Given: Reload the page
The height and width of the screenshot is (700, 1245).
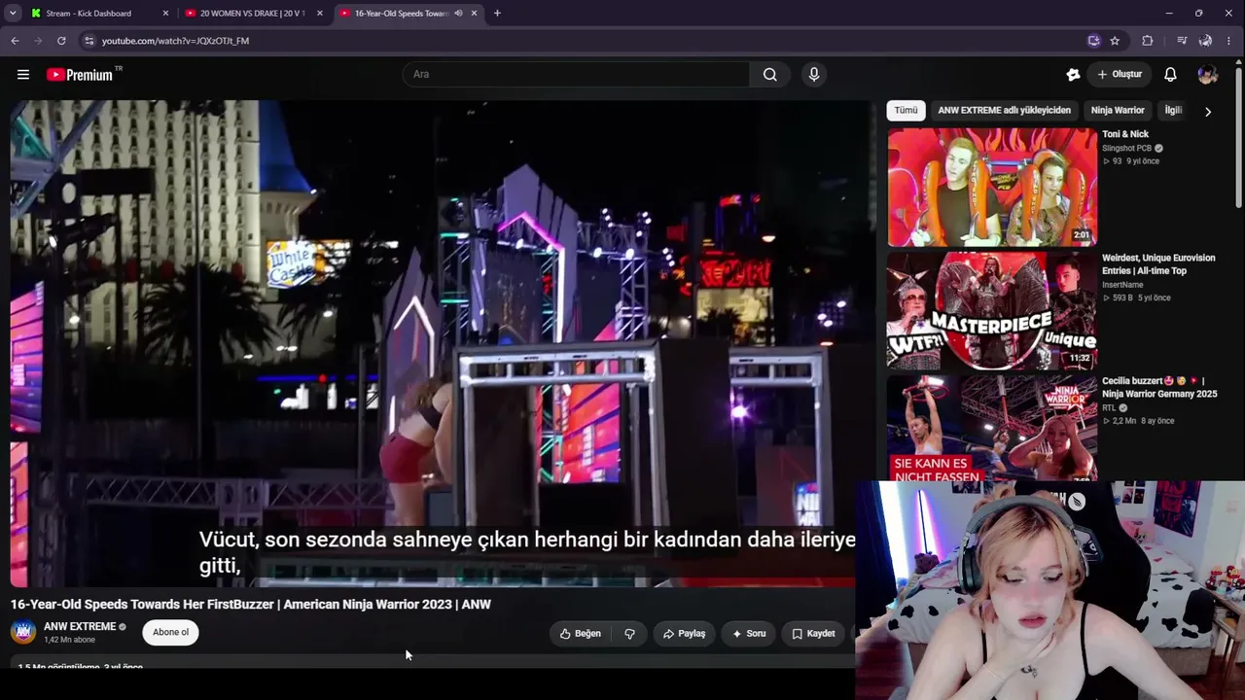Looking at the screenshot, I should click(x=61, y=41).
